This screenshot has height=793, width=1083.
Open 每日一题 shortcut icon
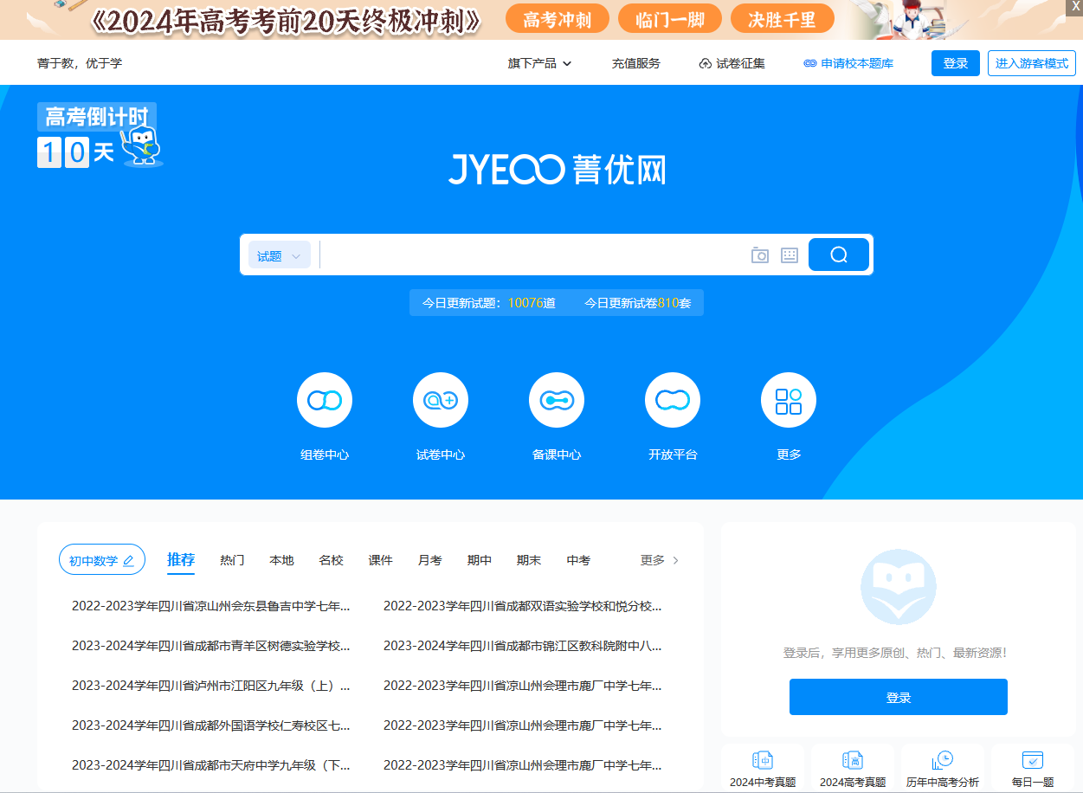(1032, 761)
